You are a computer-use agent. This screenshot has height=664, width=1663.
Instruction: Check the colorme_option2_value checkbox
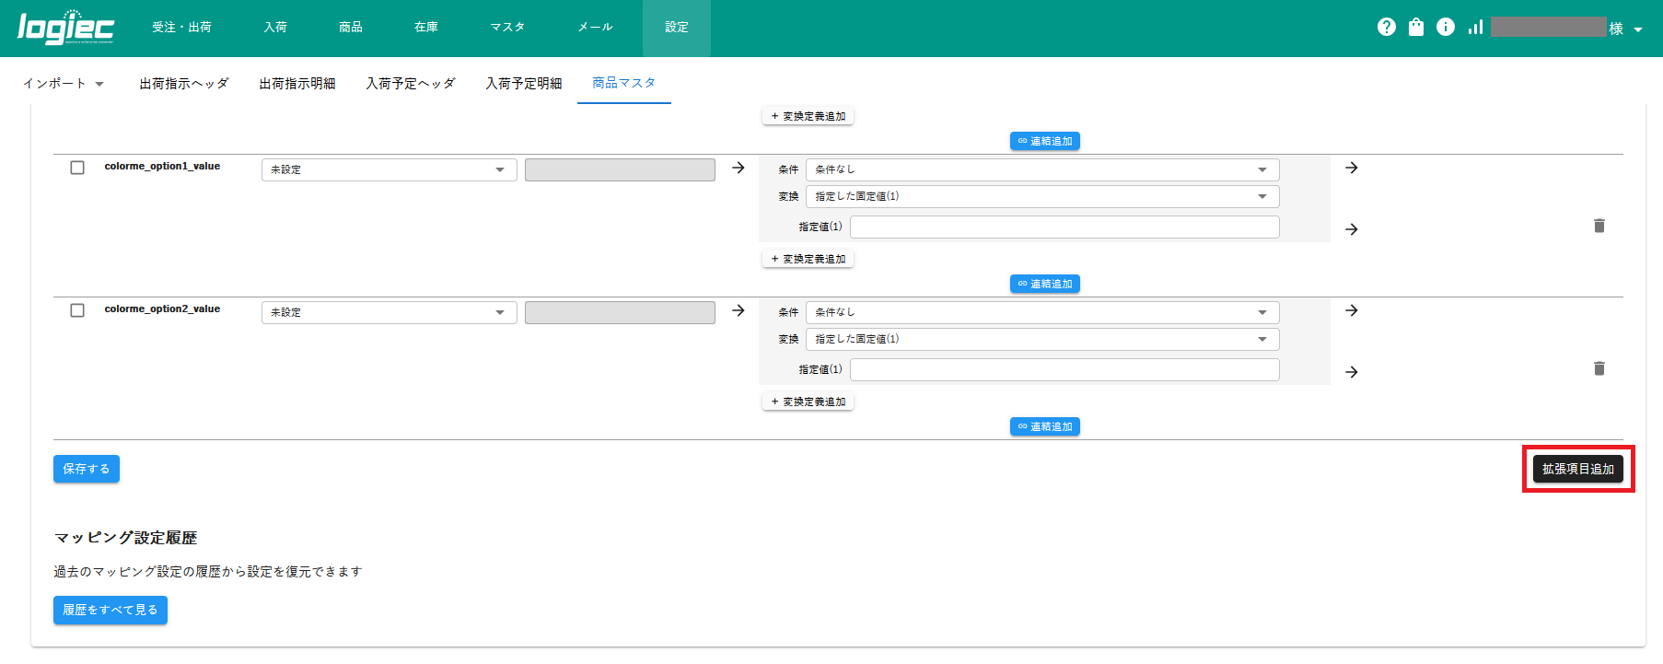[x=77, y=310]
